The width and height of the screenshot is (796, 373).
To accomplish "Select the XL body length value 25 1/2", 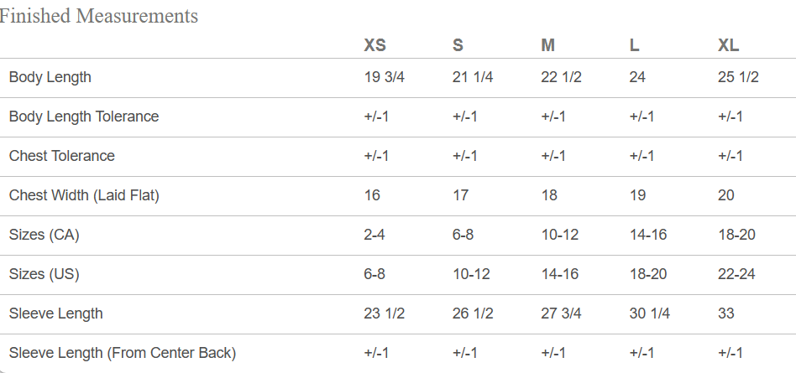I will 738,77.
